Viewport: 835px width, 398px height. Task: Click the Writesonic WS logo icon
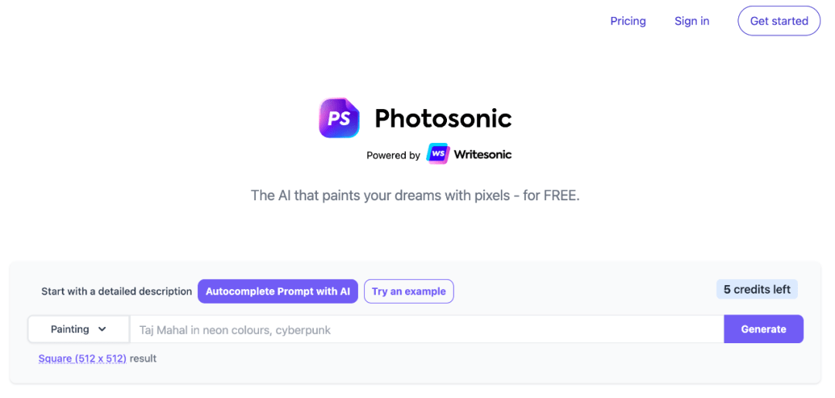pos(438,154)
